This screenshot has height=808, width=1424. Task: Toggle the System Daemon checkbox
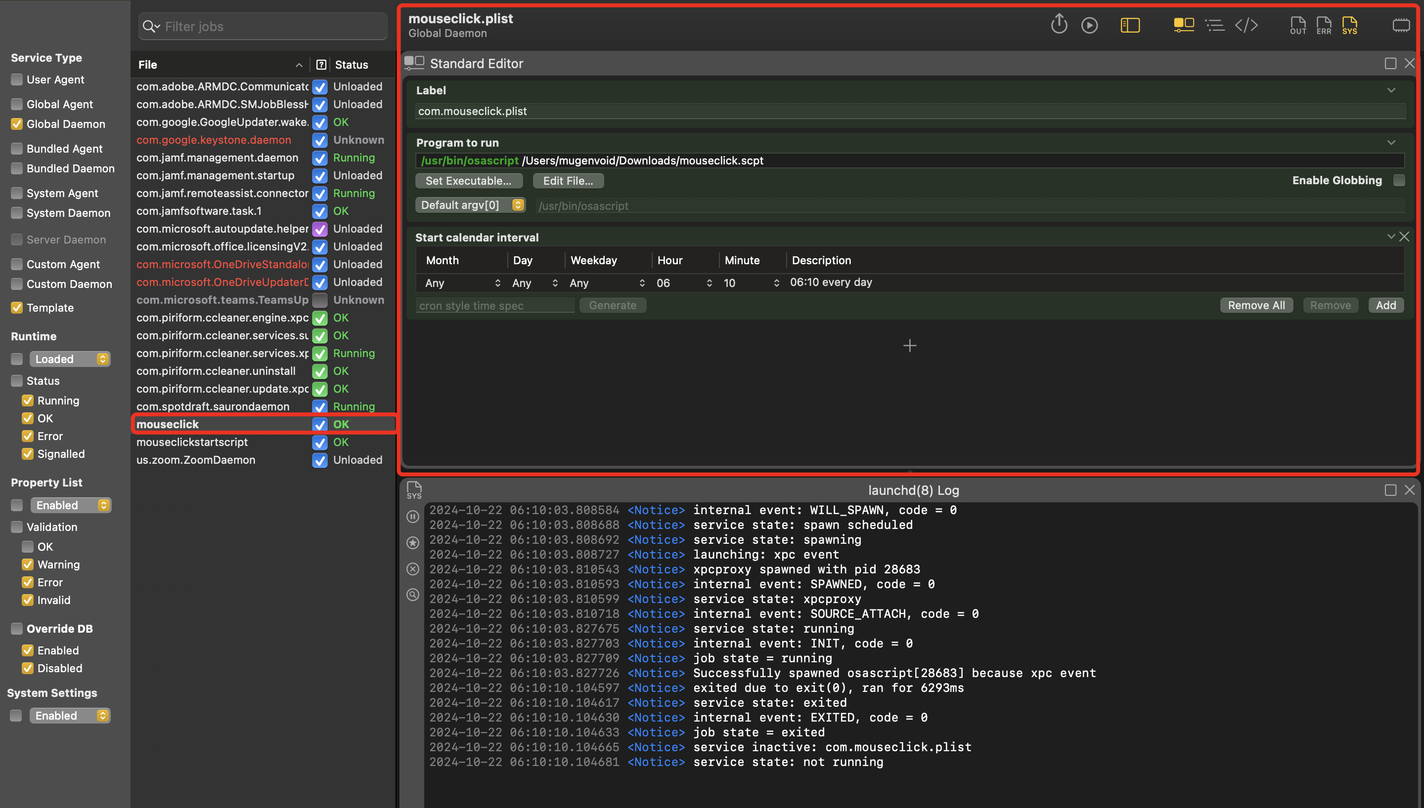17,212
